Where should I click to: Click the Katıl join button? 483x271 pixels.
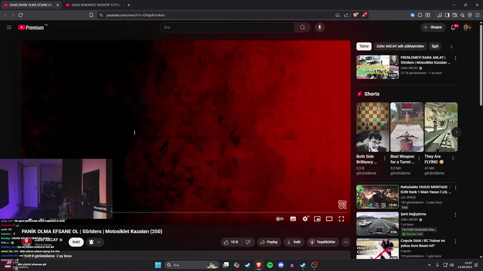(76, 242)
